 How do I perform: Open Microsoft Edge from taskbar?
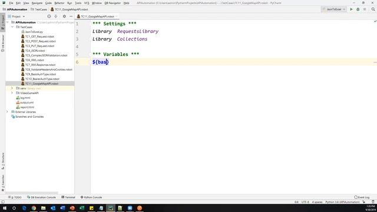coord(24,208)
